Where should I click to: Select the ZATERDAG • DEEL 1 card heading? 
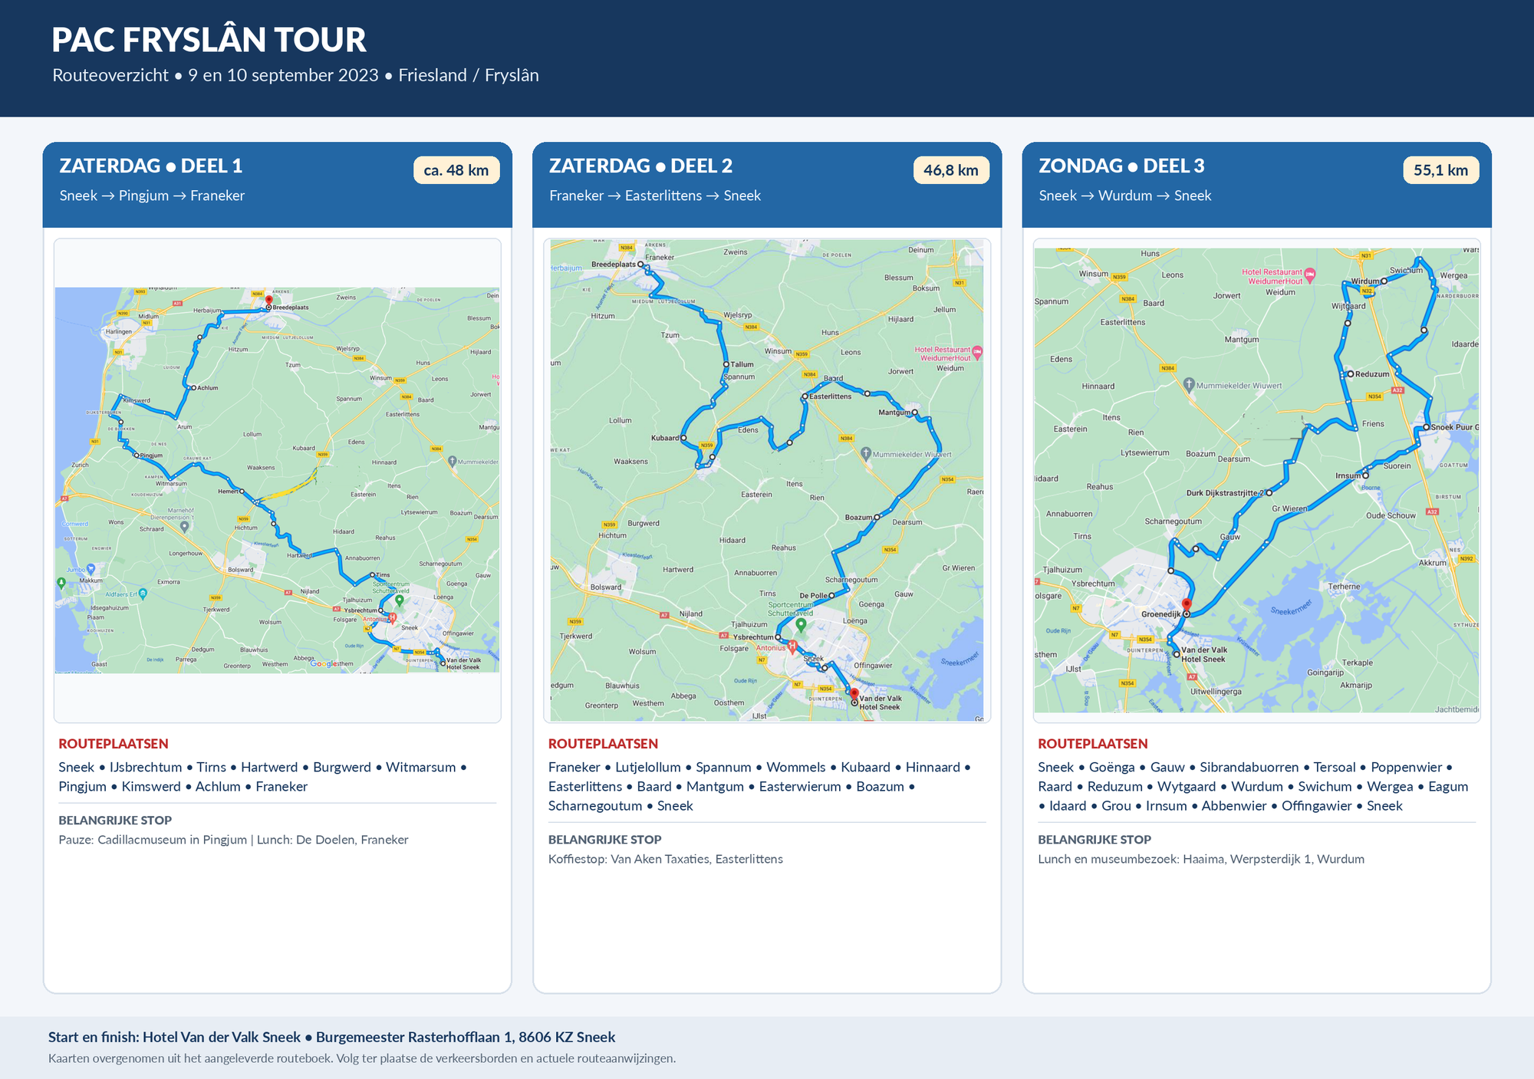tap(151, 166)
